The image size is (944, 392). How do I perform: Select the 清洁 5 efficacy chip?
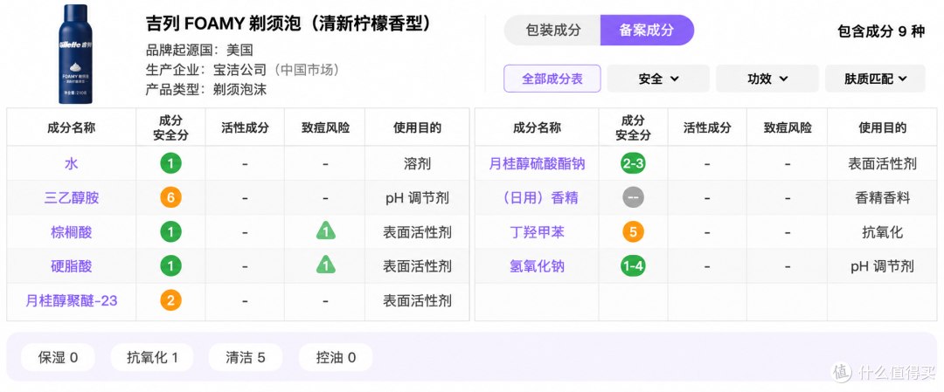pyautogui.click(x=246, y=358)
